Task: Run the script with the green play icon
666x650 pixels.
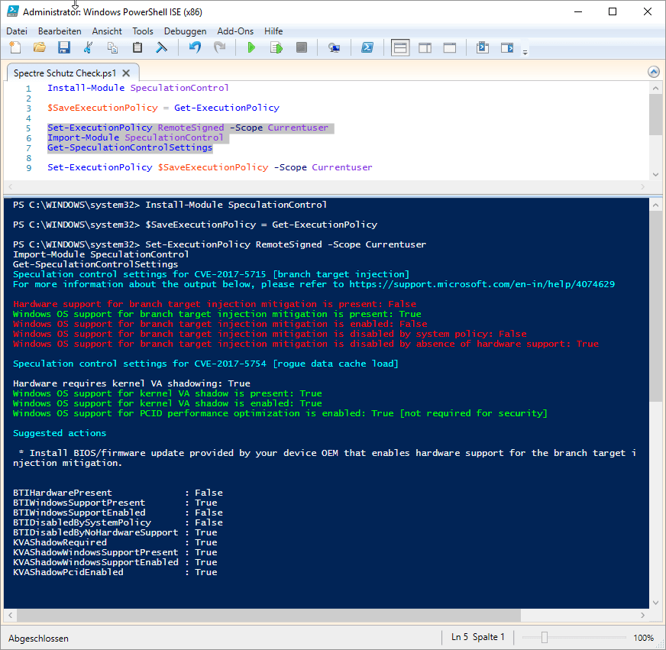Action: 251,48
